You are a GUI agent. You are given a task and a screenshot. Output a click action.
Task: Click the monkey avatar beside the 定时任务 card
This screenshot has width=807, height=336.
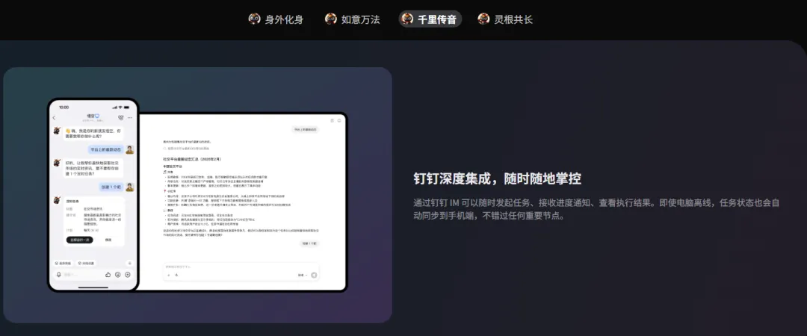(x=58, y=200)
